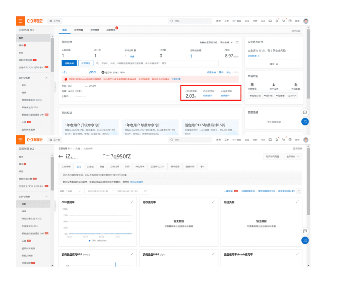The height and width of the screenshot is (293, 338).
Task: Click 资源概览 outlined button
Action: [86, 63]
